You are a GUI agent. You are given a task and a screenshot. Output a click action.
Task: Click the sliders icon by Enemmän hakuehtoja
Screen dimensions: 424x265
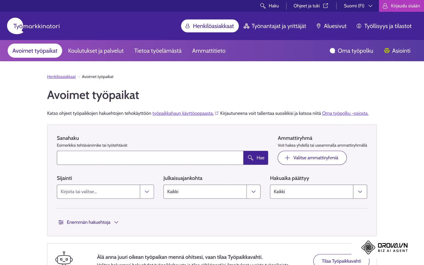(x=61, y=222)
